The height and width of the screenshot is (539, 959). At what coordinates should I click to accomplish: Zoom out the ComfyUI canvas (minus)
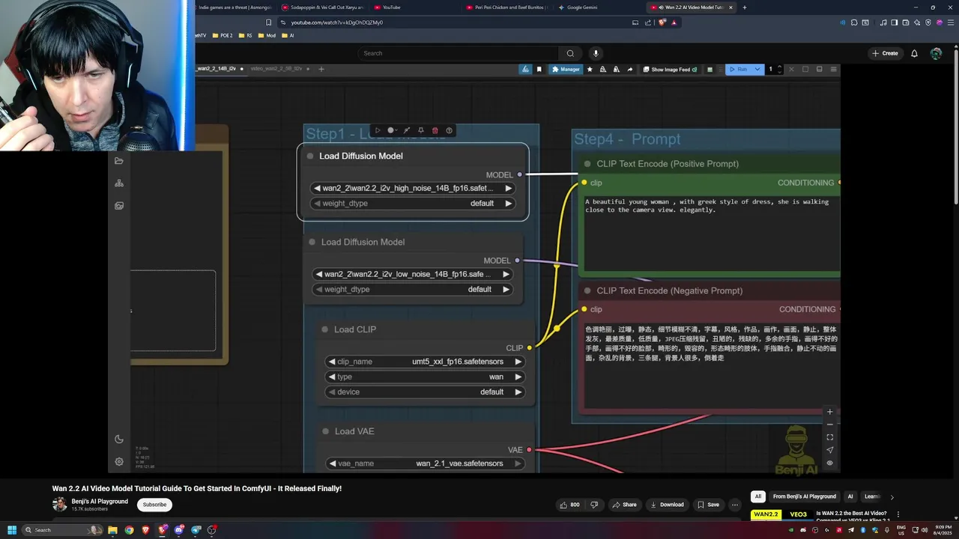pos(829,424)
